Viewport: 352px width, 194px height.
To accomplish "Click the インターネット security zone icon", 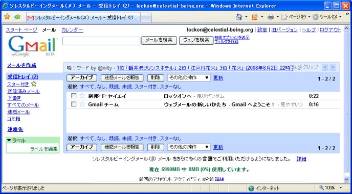I will click(251, 188).
